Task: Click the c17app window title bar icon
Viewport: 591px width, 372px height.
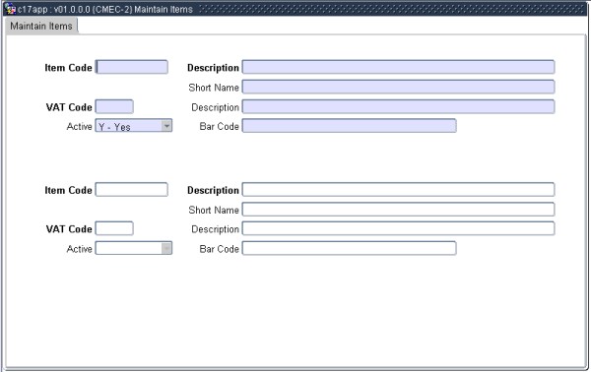Action: point(10,8)
